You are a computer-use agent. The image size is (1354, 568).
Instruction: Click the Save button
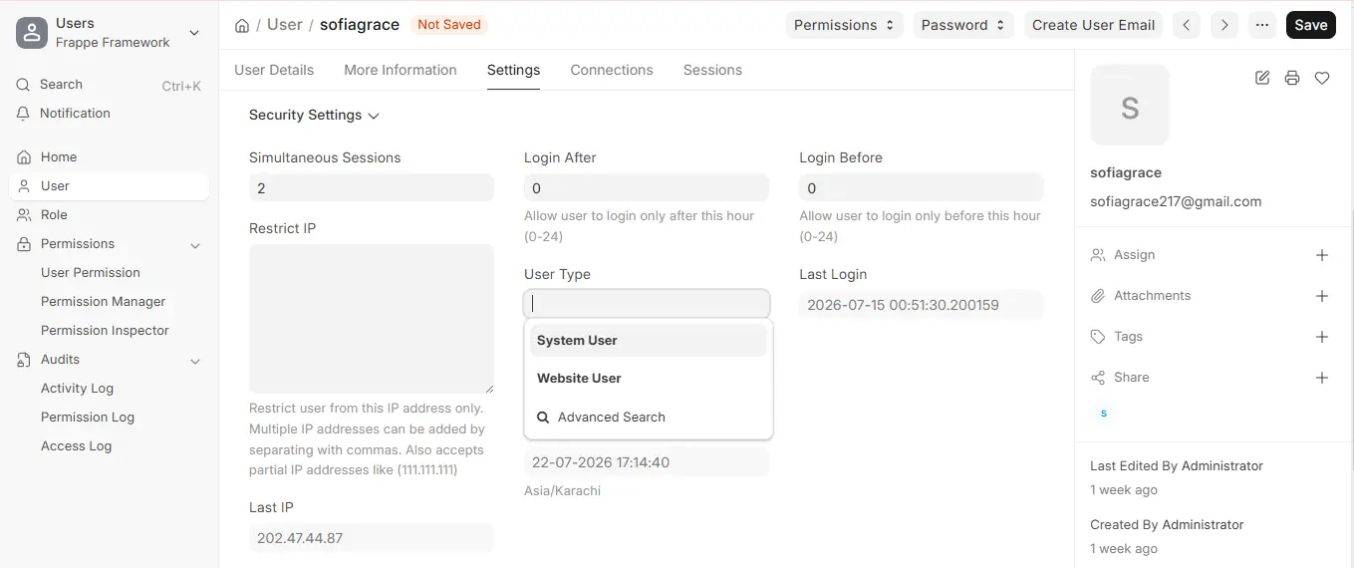pyautogui.click(x=1311, y=25)
